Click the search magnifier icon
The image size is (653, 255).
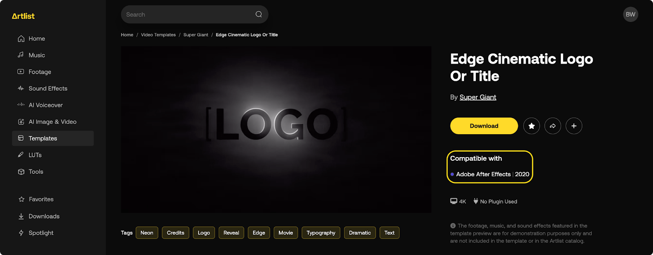(259, 14)
